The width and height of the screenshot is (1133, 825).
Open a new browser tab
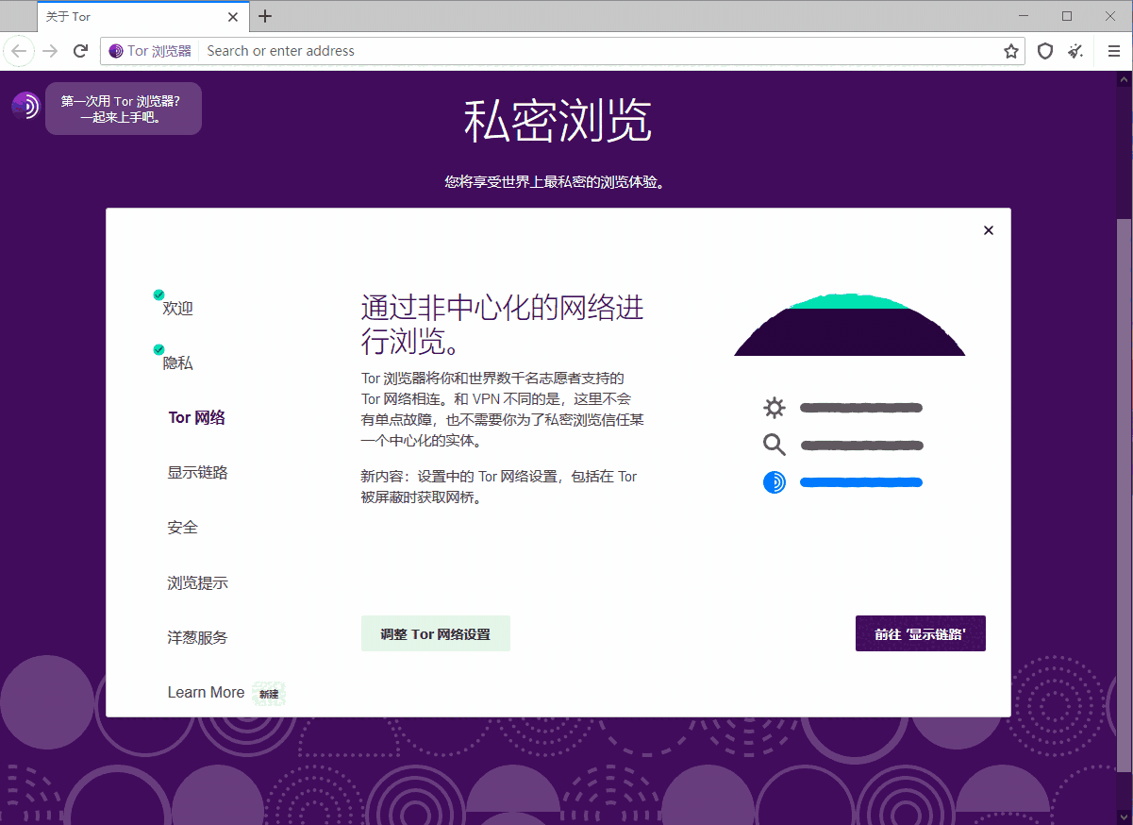(265, 16)
